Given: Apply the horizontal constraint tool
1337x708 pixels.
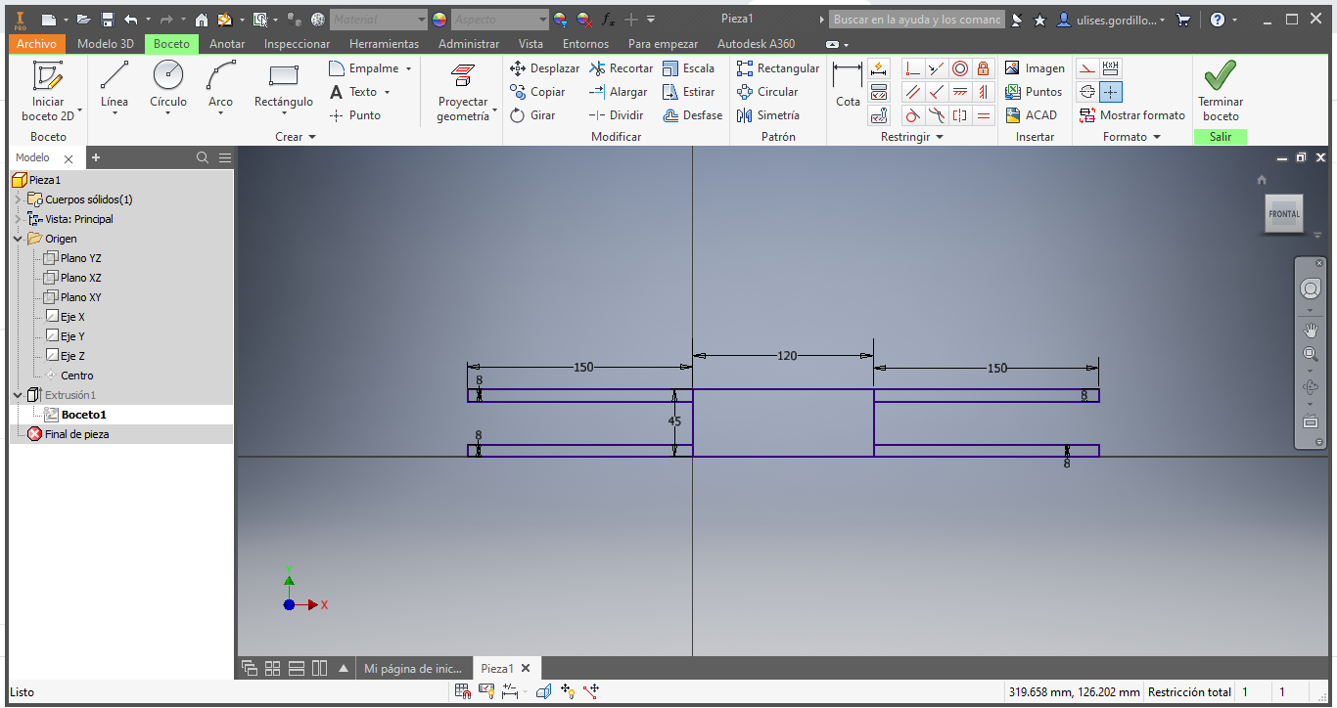Looking at the screenshot, I should click(x=960, y=92).
